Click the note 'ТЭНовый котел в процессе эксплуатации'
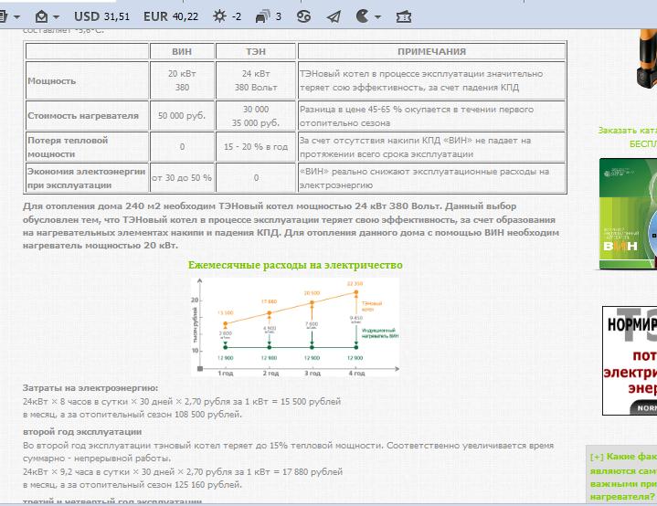657x506 pixels. [x=431, y=80]
